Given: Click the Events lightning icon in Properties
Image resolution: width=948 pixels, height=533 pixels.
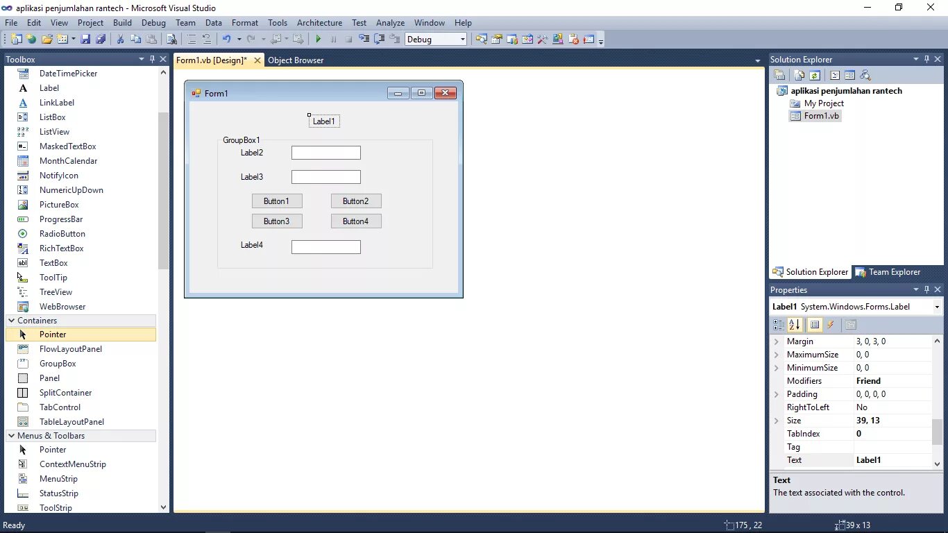Looking at the screenshot, I should click(830, 325).
